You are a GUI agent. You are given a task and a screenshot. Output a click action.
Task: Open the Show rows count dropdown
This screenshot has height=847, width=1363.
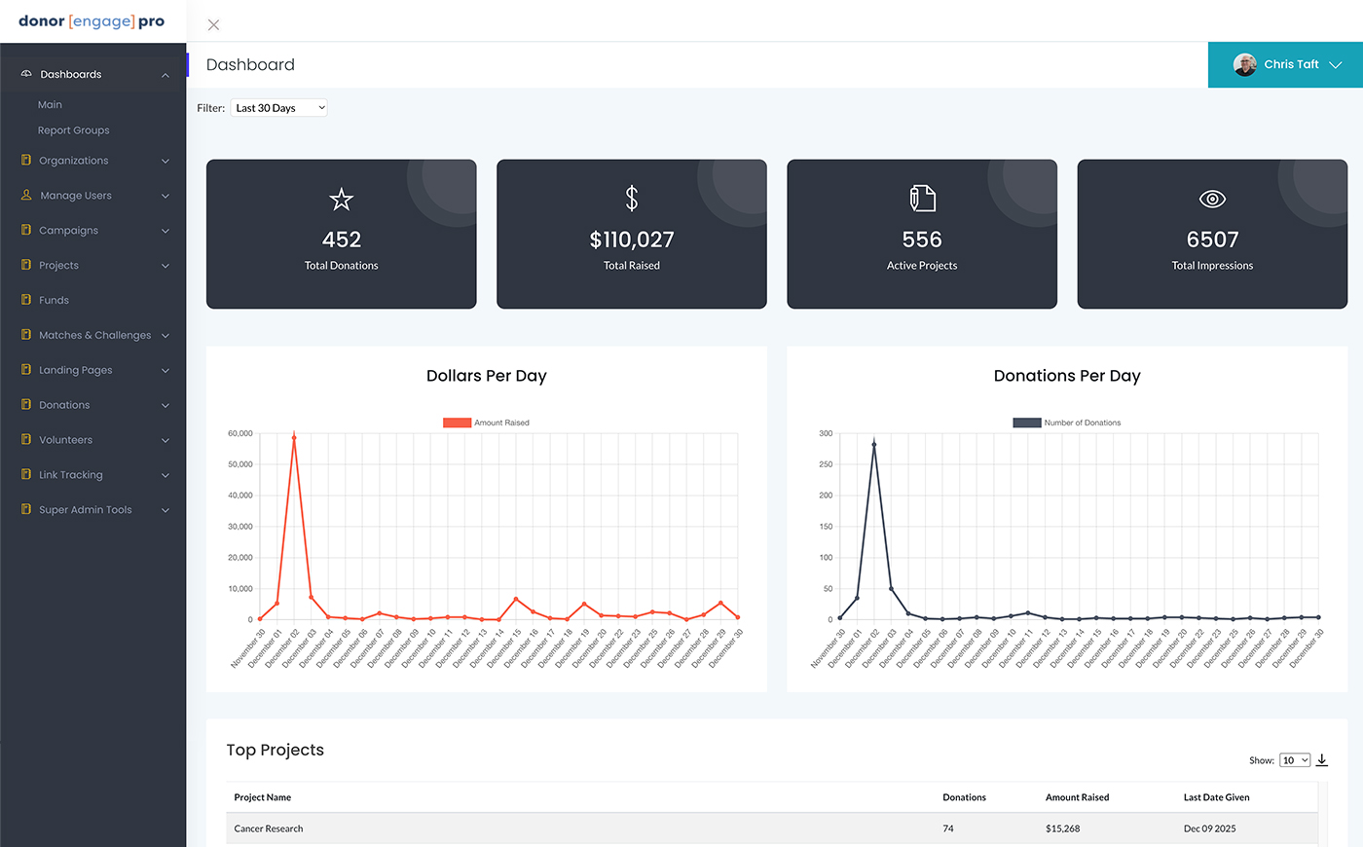[x=1295, y=760]
